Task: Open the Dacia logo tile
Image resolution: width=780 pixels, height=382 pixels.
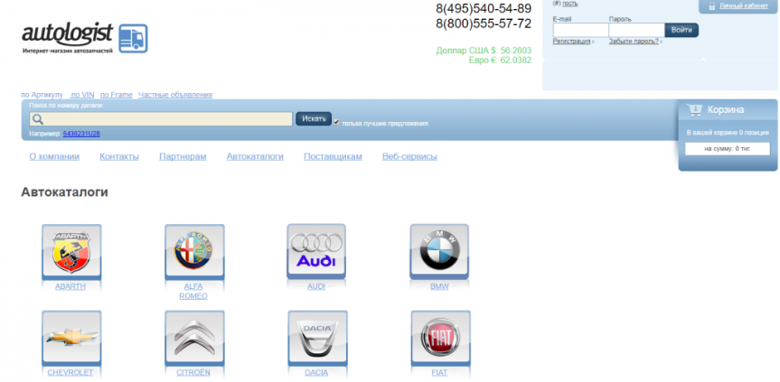Action: click(x=317, y=338)
